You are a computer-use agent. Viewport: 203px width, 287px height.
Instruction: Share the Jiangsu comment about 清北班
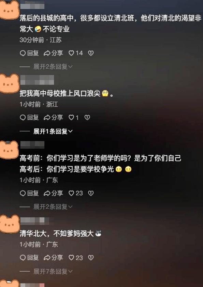pos(53,53)
